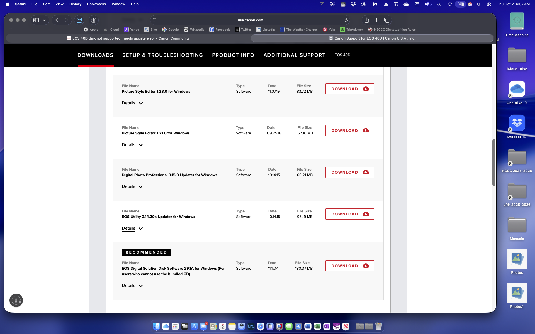The image size is (535, 334).
Task: Show tab overview icon
Action: click(x=386, y=20)
